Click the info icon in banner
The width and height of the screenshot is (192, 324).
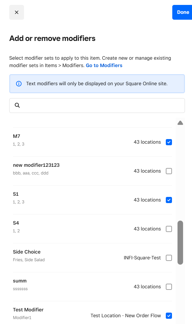[x=19, y=84]
